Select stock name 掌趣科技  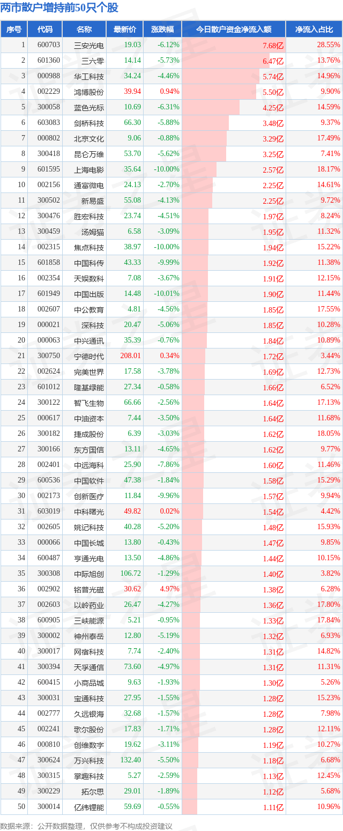coord(89,776)
